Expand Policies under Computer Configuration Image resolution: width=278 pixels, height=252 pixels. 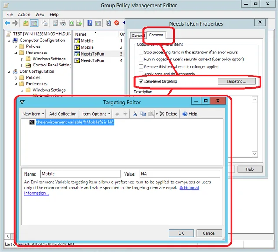pyautogui.click(x=16, y=47)
